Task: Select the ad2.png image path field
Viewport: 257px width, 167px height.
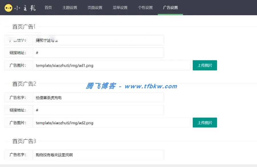Action: tap(113, 123)
